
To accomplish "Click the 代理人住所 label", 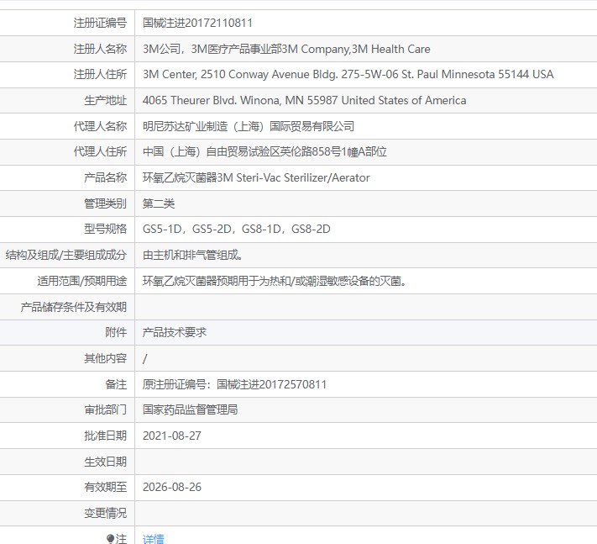I will [x=100, y=151].
